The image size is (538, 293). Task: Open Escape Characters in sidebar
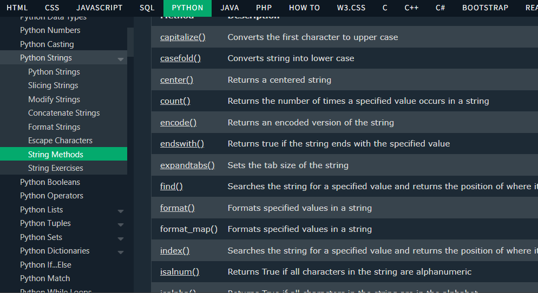pyautogui.click(x=61, y=141)
